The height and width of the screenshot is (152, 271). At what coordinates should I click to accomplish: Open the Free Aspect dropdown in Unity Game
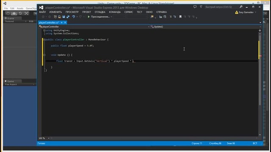click(x=19, y=84)
